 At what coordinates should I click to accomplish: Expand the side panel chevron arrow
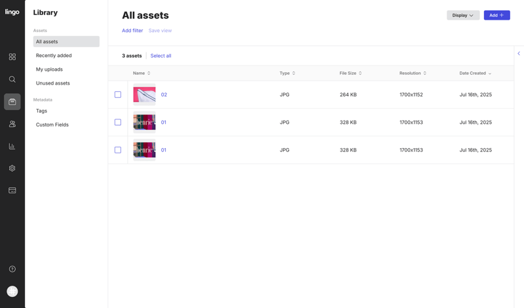[x=519, y=53]
